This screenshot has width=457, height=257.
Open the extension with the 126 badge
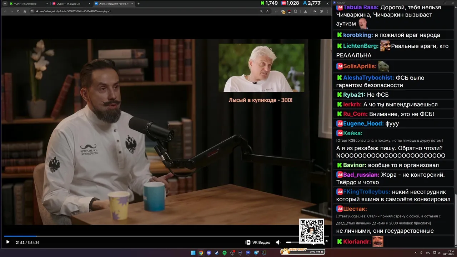(289, 11)
